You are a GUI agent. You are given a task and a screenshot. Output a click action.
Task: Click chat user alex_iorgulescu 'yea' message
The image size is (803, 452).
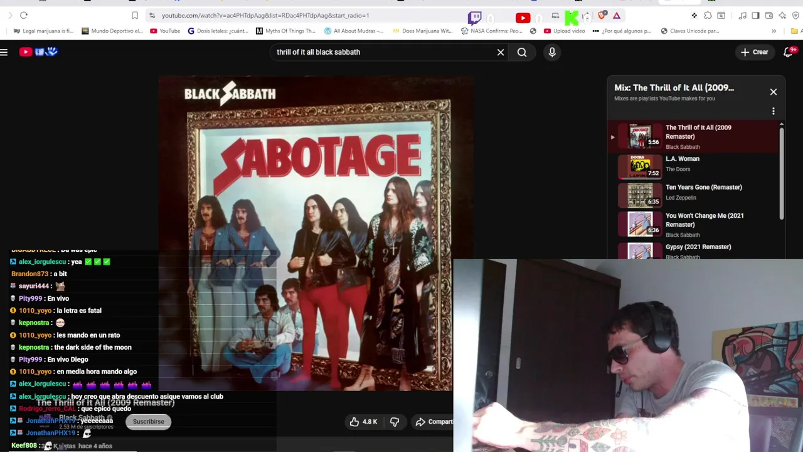tap(60, 262)
